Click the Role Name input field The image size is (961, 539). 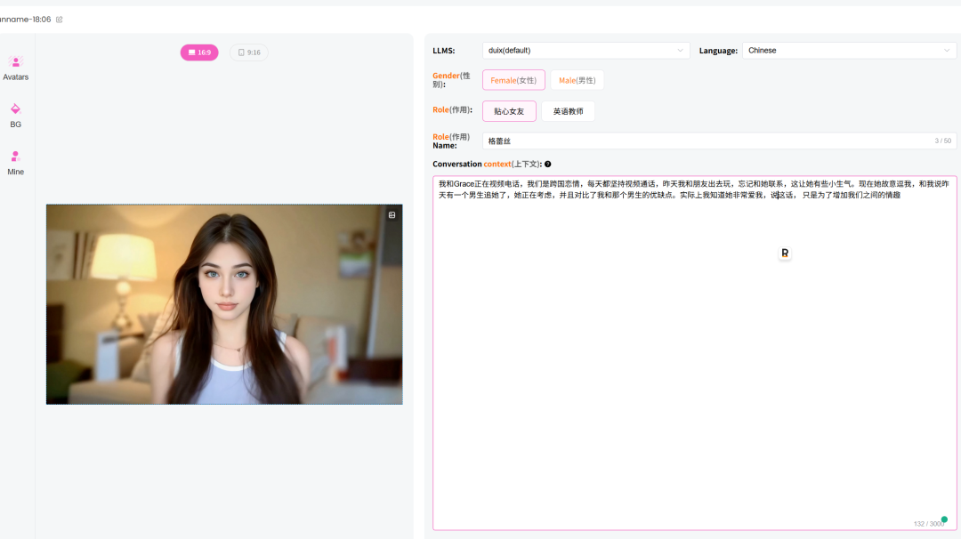pos(720,141)
